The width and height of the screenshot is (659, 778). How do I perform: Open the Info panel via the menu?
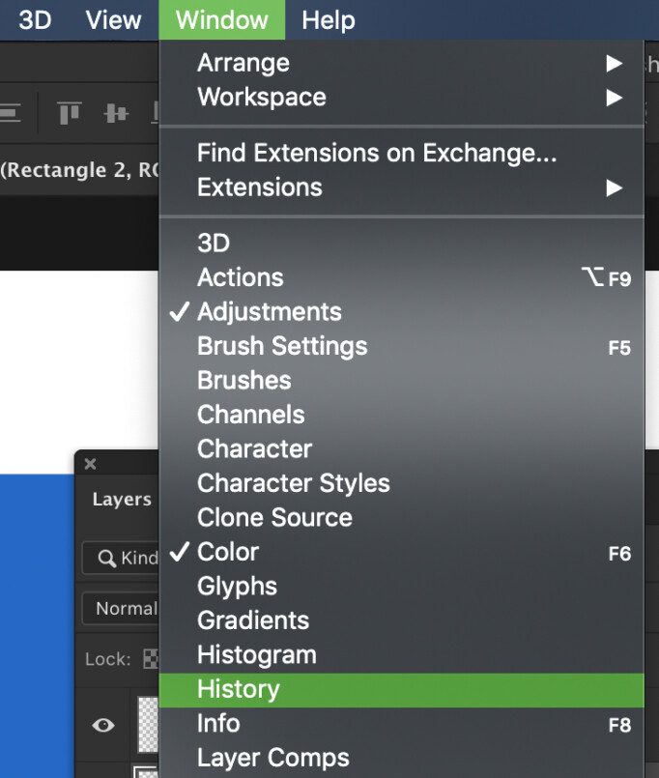(x=218, y=723)
